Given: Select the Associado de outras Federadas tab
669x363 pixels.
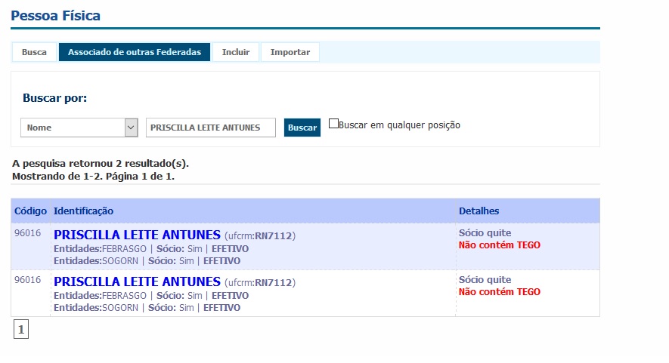Looking at the screenshot, I should (x=135, y=52).
